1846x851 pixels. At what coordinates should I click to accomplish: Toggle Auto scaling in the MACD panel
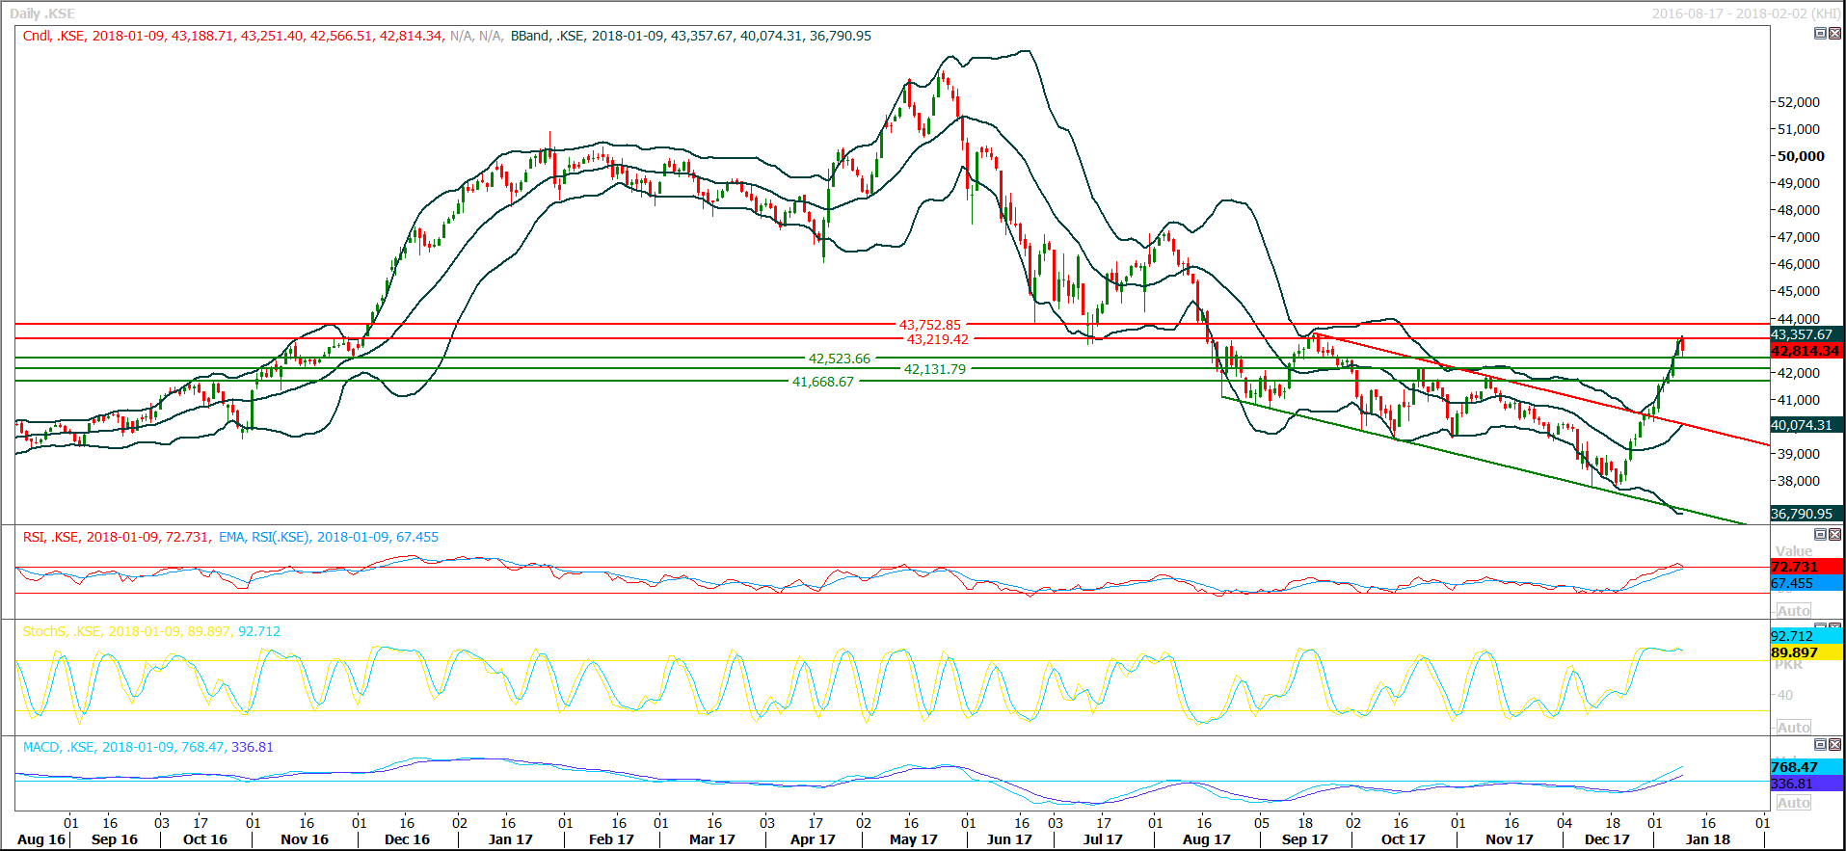pos(1793,803)
